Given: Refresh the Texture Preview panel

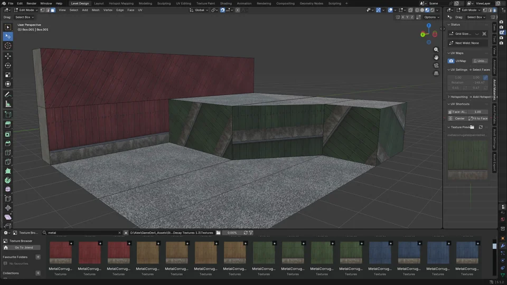Looking at the screenshot, I should tap(481, 127).
